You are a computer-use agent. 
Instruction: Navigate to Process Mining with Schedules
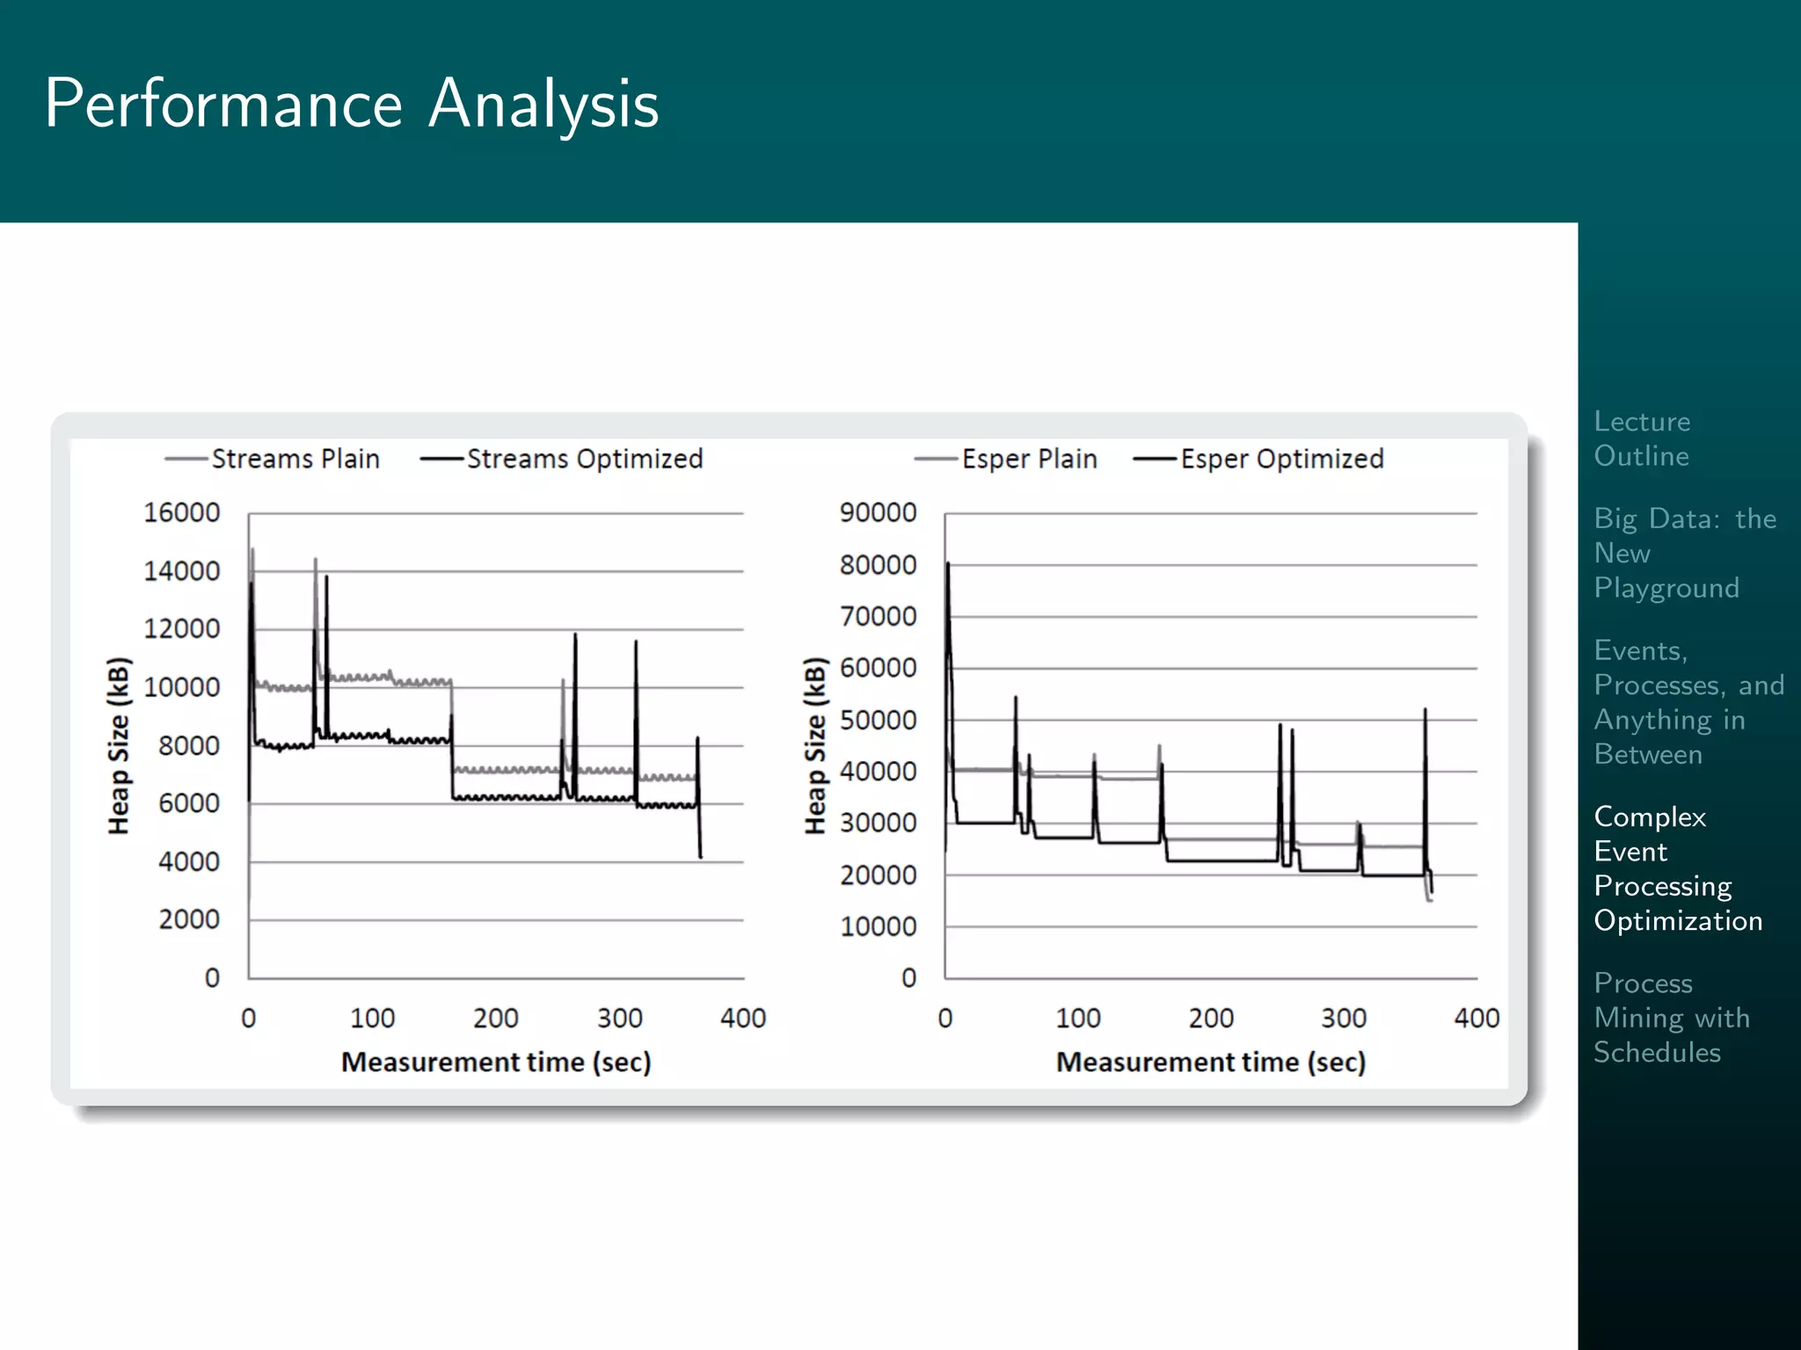coord(1671,1018)
